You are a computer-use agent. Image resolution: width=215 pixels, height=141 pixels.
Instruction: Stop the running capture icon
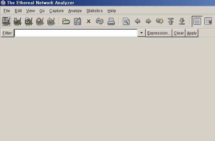pos(40,21)
